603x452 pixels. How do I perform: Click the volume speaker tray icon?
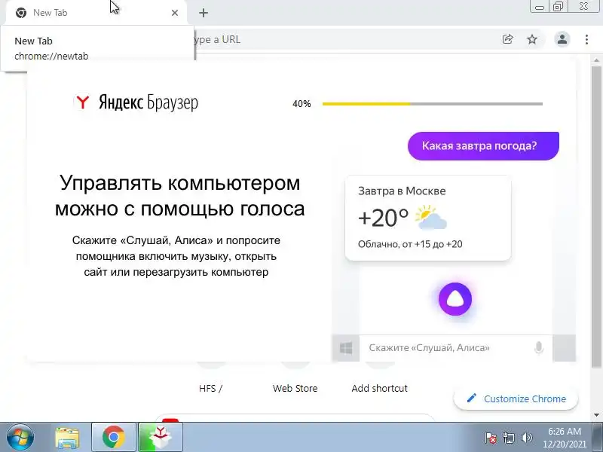526,438
